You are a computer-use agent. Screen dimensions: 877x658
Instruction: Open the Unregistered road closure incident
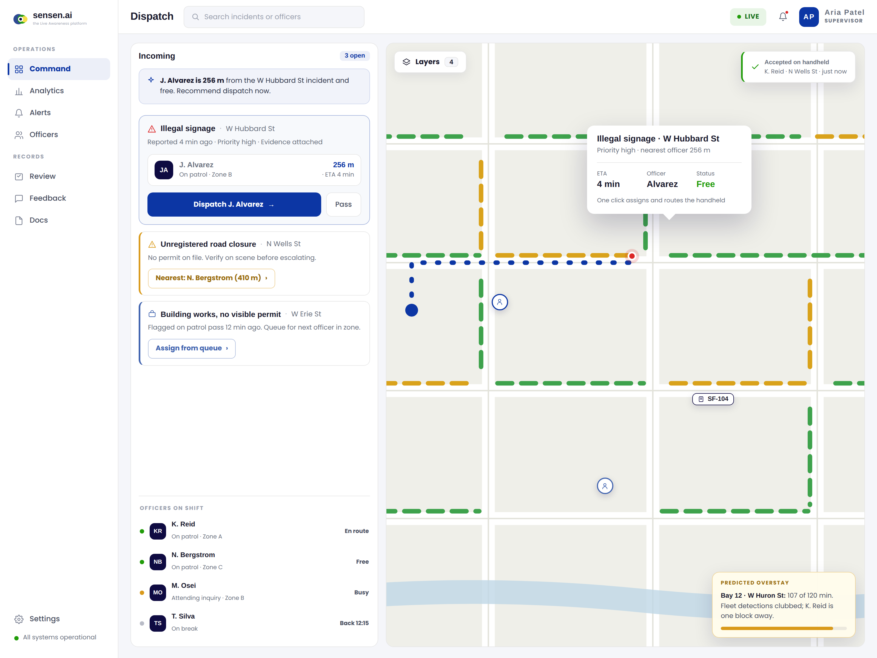(x=254, y=263)
